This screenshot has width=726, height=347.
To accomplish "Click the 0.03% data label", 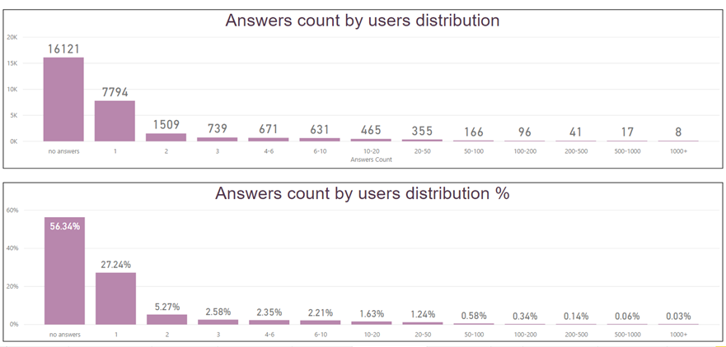I will (x=677, y=317).
